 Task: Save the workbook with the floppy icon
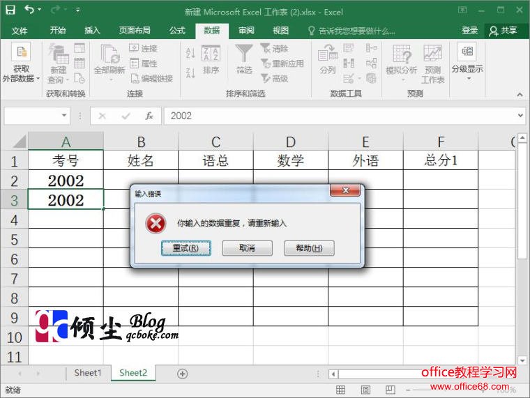[x=10, y=10]
